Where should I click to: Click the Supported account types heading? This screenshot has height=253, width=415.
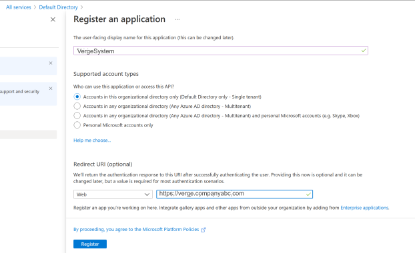(106, 74)
